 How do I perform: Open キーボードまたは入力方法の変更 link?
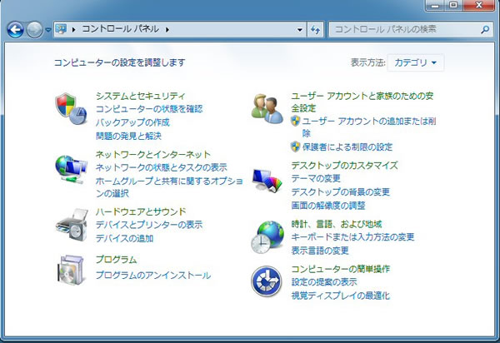click(x=352, y=237)
